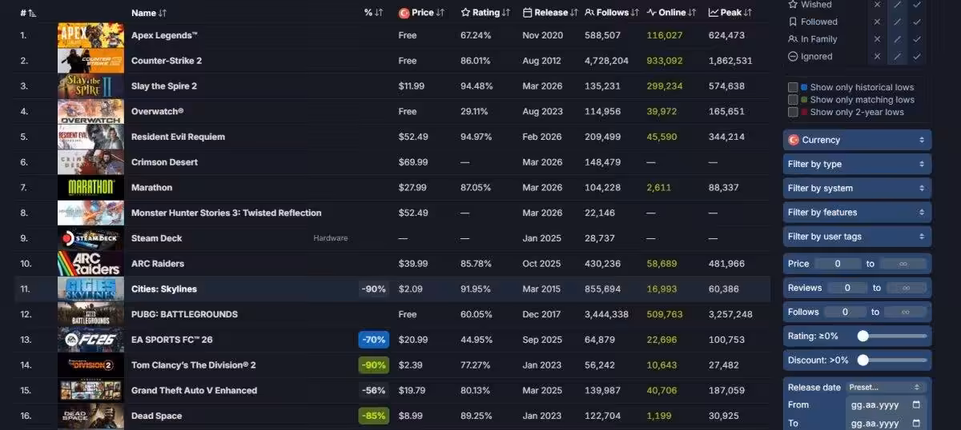Click the Reviews minimum input field
Viewport: 961px width, 430px height.
pos(848,288)
